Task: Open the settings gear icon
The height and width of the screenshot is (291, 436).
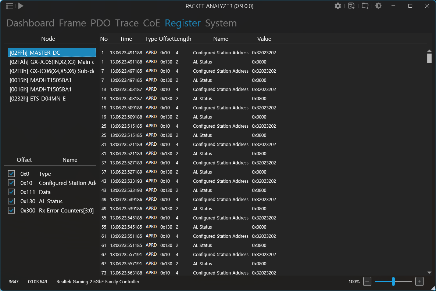Action: [x=338, y=6]
